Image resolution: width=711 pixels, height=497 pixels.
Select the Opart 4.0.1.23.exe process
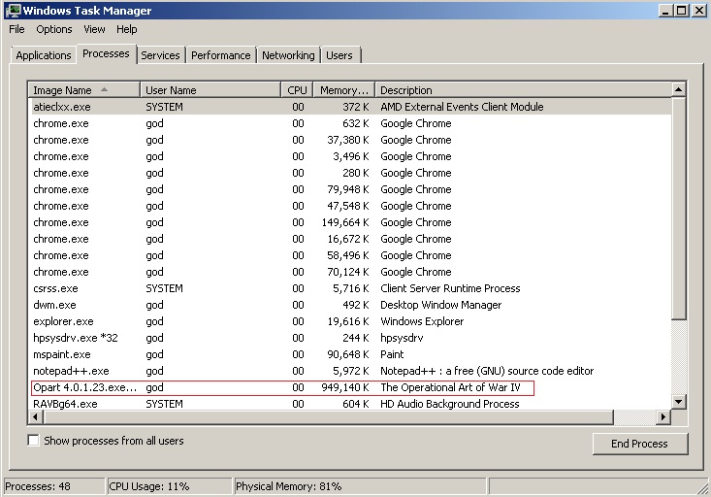tap(349, 387)
